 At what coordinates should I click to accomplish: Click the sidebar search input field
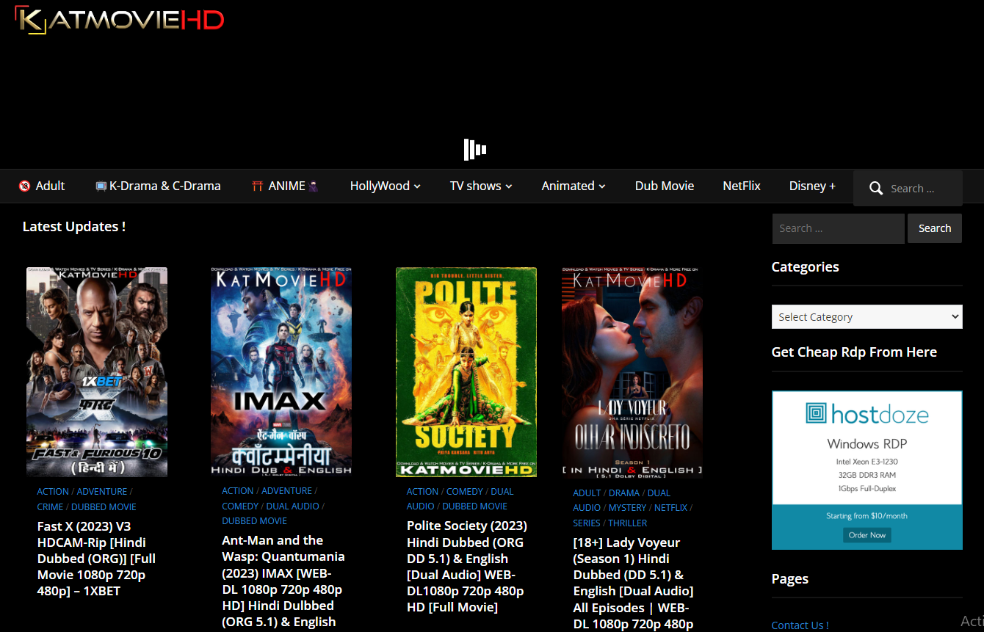click(x=838, y=228)
